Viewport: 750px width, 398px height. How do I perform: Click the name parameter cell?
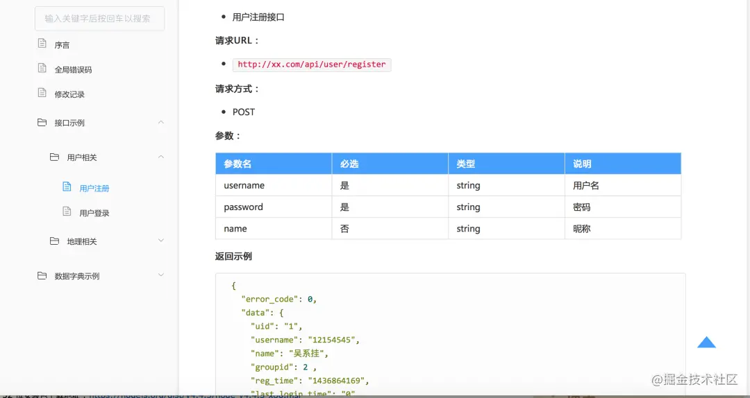(274, 228)
